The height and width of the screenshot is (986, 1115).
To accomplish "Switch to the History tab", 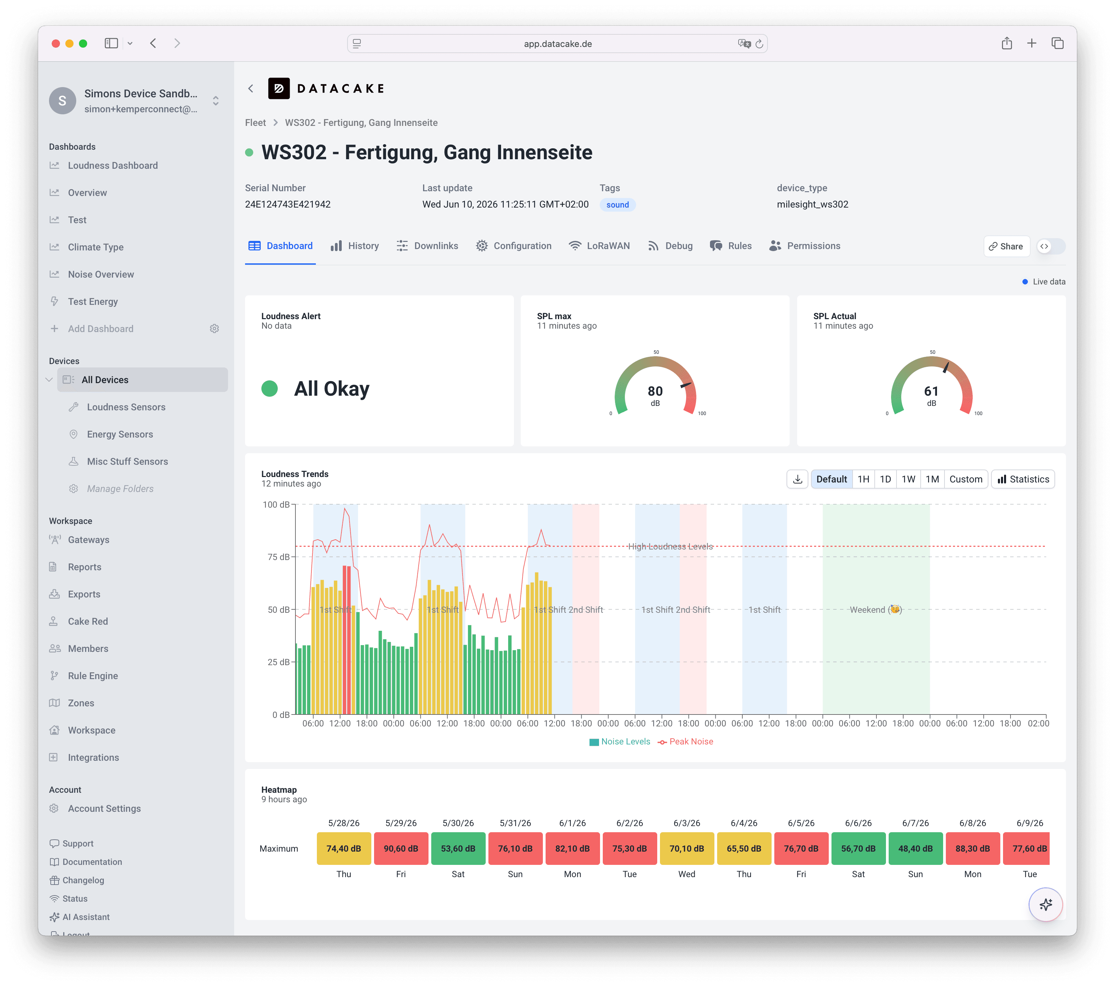I will pyautogui.click(x=355, y=246).
